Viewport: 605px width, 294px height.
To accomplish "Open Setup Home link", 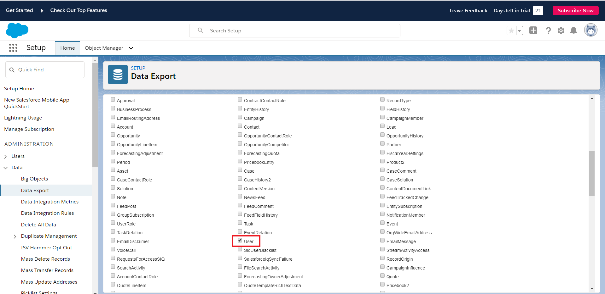I will (19, 89).
